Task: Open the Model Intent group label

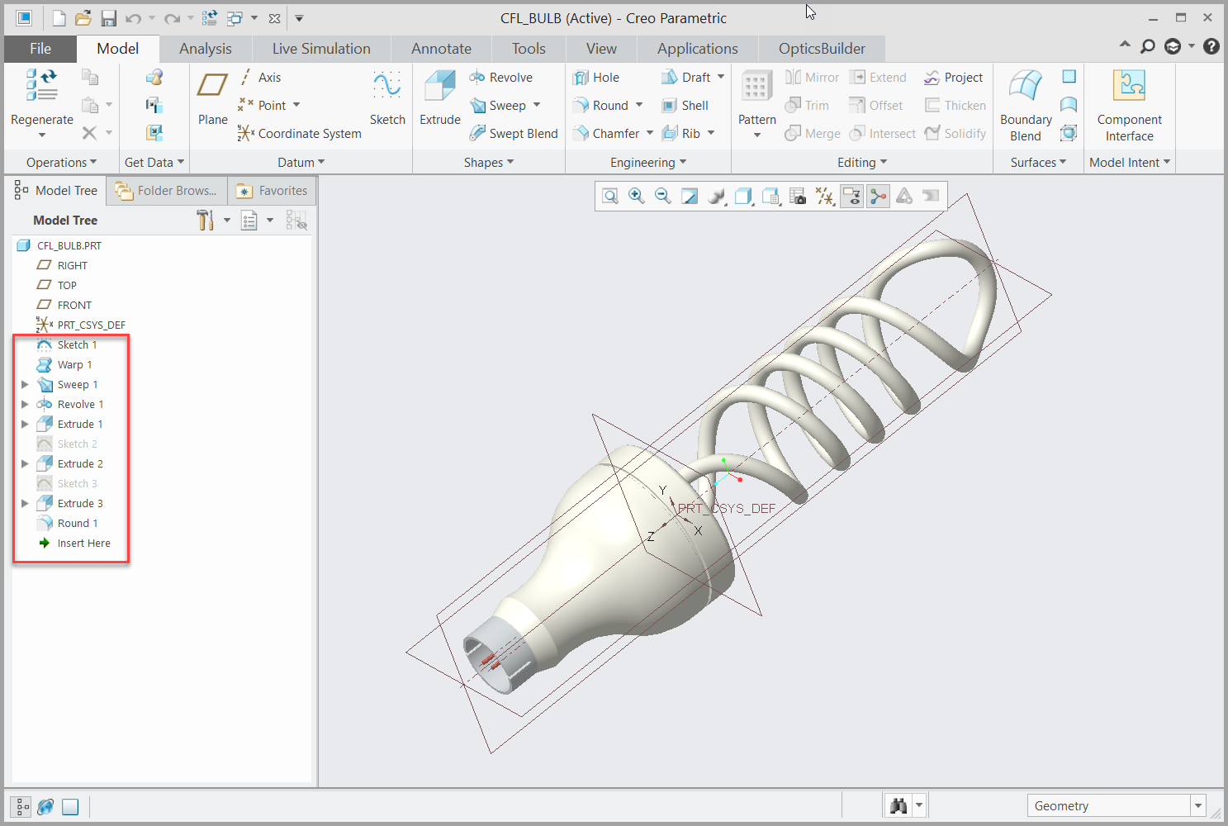Action: coord(1129,162)
